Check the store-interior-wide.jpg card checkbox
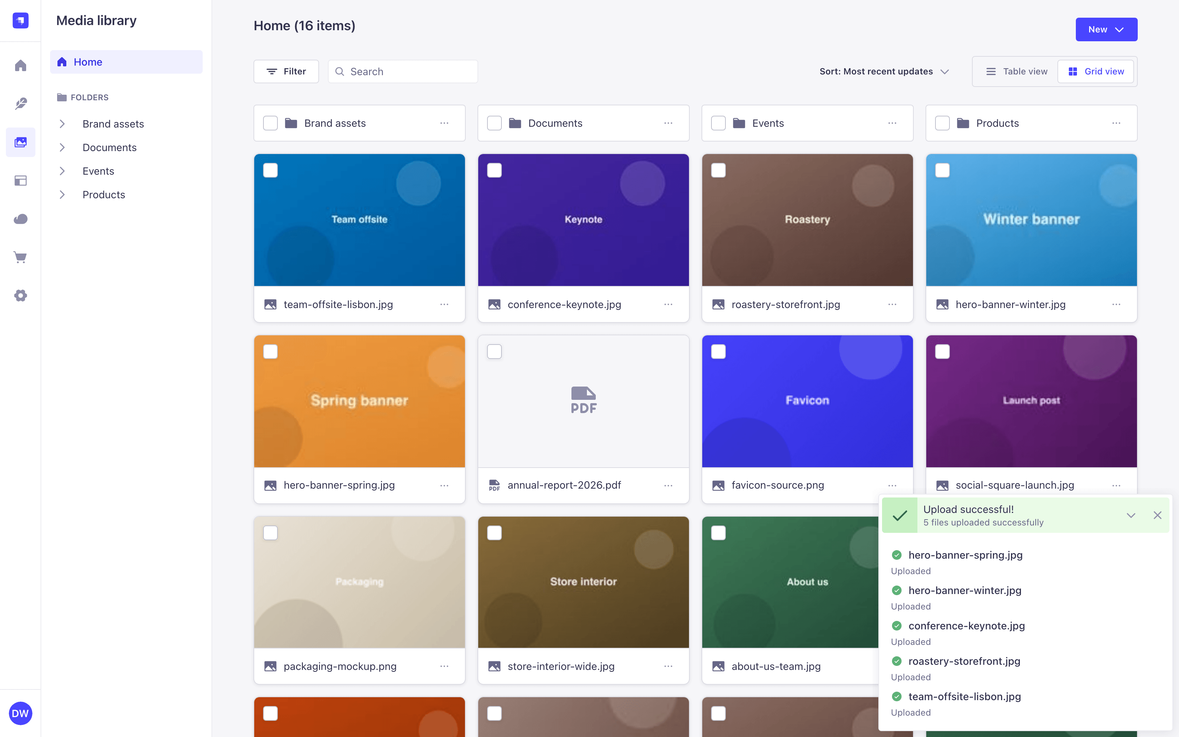This screenshot has width=1179, height=737. pyautogui.click(x=494, y=533)
